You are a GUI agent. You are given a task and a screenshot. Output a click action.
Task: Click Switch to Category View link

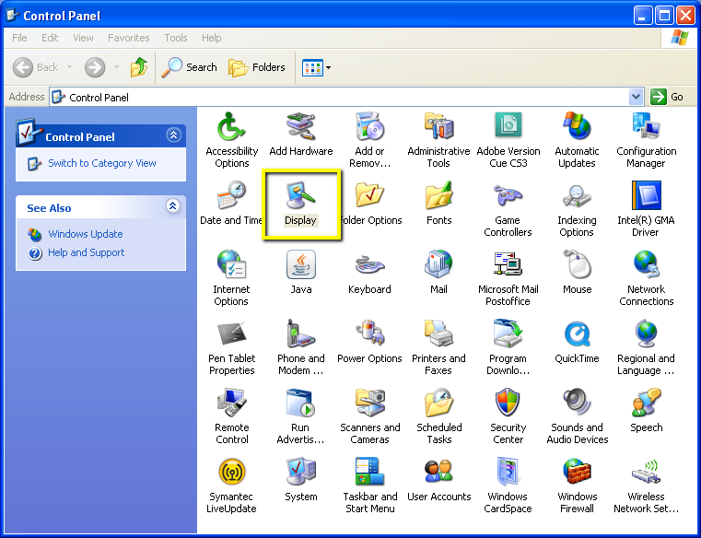pyautogui.click(x=102, y=163)
